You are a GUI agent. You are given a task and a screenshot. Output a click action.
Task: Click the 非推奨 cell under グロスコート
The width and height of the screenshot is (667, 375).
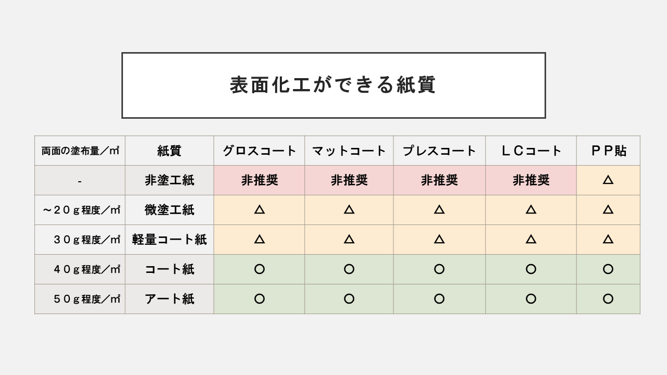260,180
